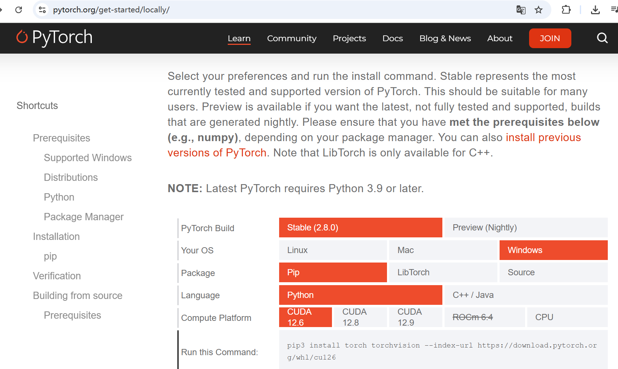Open the Learn menu
The height and width of the screenshot is (369, 618).
pyautogui.click(x=239, y=38)
